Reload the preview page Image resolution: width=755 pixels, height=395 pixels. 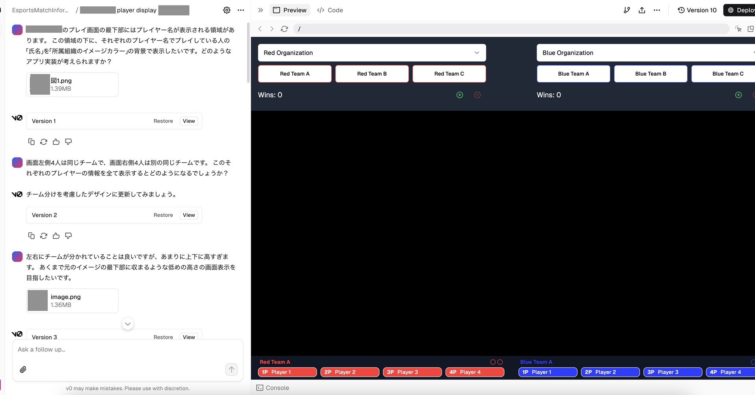[x=284, y=29]
